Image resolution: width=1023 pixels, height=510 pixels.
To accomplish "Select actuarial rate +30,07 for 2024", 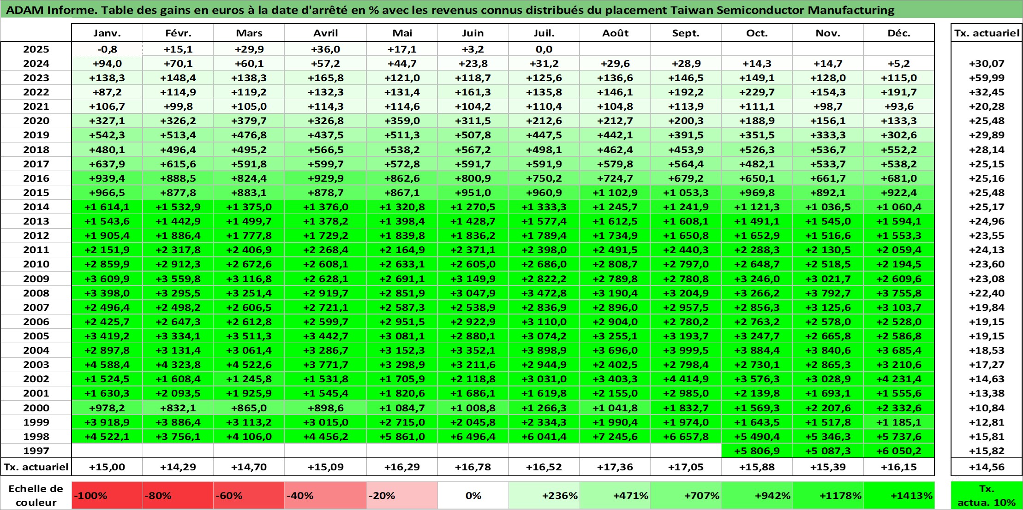I will 987,64.
